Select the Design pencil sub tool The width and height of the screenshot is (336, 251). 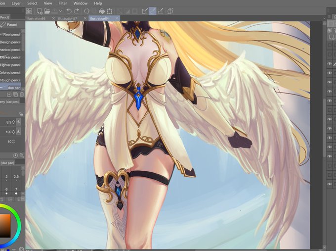(10, 42)
